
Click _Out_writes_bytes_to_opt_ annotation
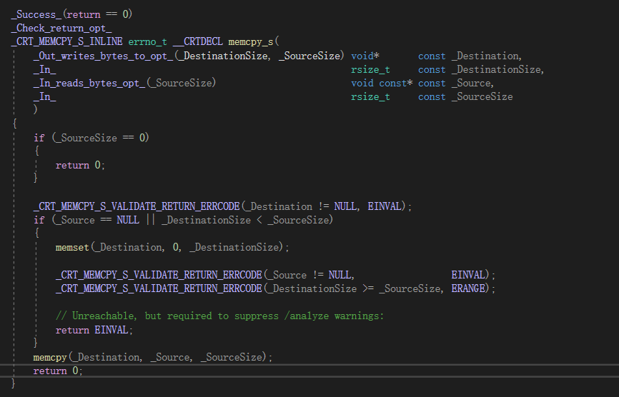tap(103, 56)
